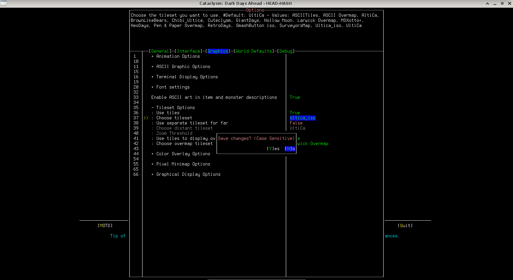Choose Yes in save changes dialog
Screen dimensions: 513x280
(x=273, y=149)
